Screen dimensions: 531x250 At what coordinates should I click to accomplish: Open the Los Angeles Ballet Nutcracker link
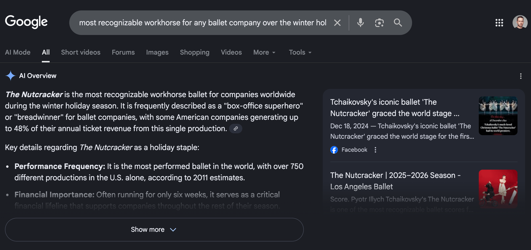pos(395,181)
